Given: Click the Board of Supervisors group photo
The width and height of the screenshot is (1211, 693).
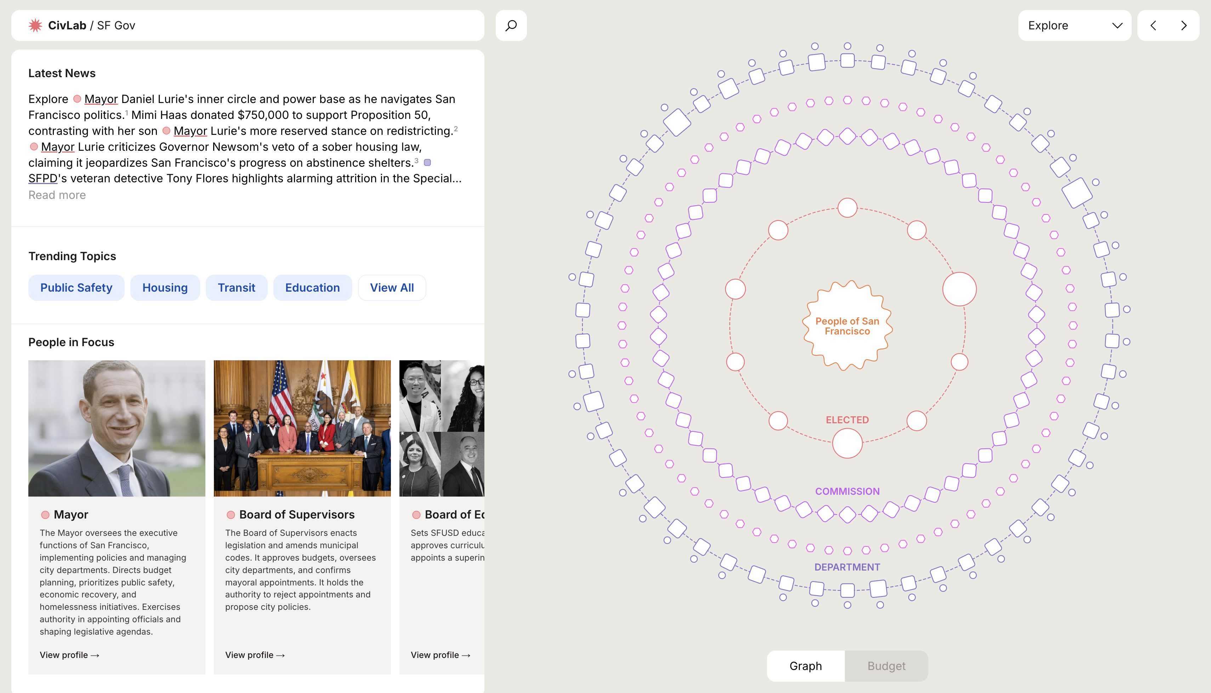Looking at the screenshot, I should (x=302, y=428).
